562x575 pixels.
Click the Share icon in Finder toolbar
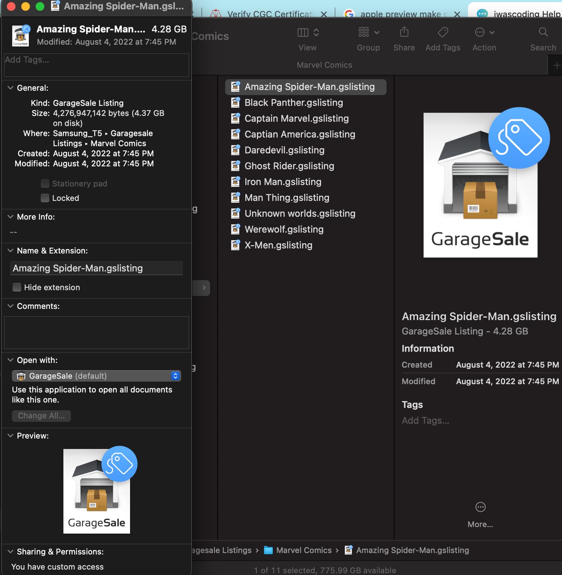click(x=404, y=32)
